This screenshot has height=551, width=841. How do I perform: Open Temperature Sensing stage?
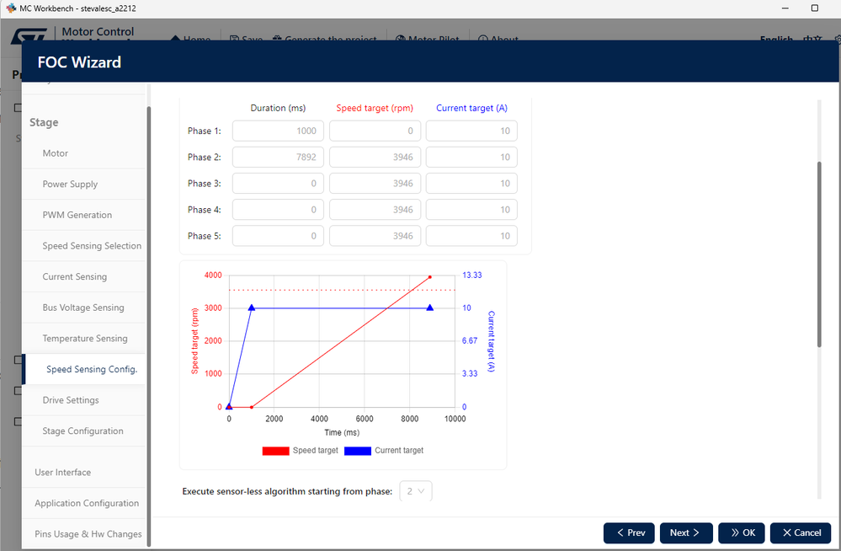pos(84,339)
